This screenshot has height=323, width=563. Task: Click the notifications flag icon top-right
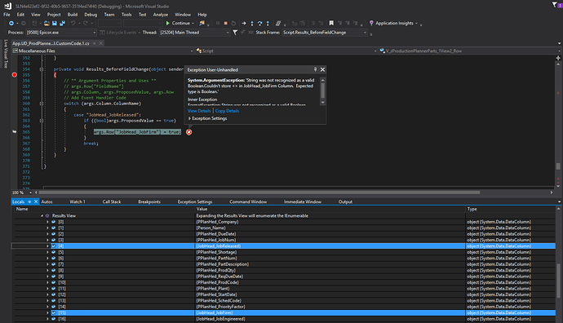tap(555, 5)
